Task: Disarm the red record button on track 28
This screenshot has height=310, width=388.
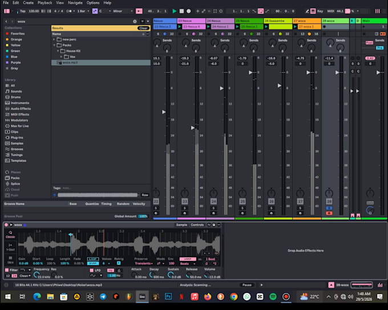Action: click(329, 213)
